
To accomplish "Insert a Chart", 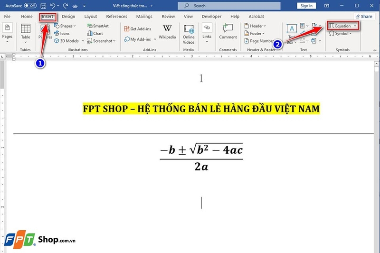I will (95, 33).
